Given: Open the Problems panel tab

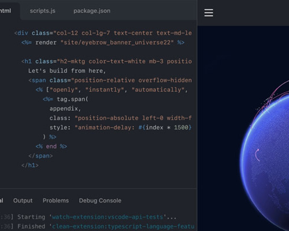Looking at the screenshot, I should (55, 200).
